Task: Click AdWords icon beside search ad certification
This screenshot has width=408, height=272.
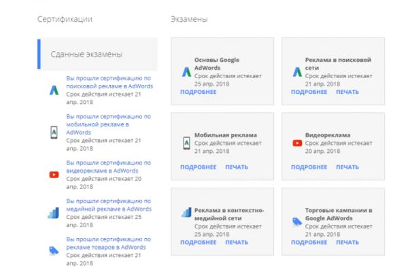Action: 54,90
